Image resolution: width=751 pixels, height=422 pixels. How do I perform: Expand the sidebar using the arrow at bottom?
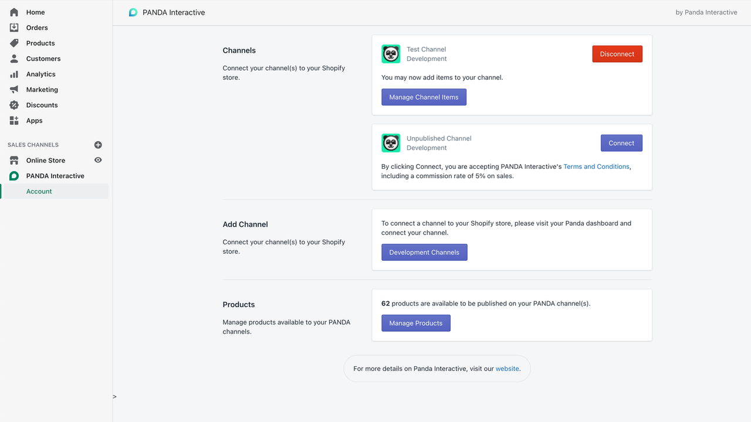(x=114, y=396)
